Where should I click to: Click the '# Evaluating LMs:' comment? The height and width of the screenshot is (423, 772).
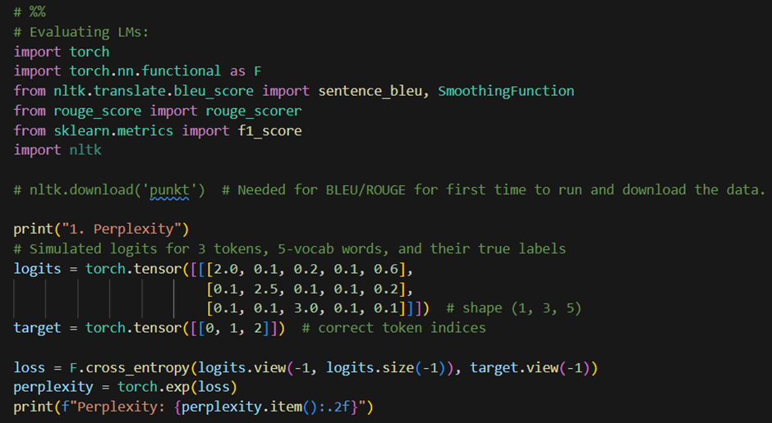(80, 32)
